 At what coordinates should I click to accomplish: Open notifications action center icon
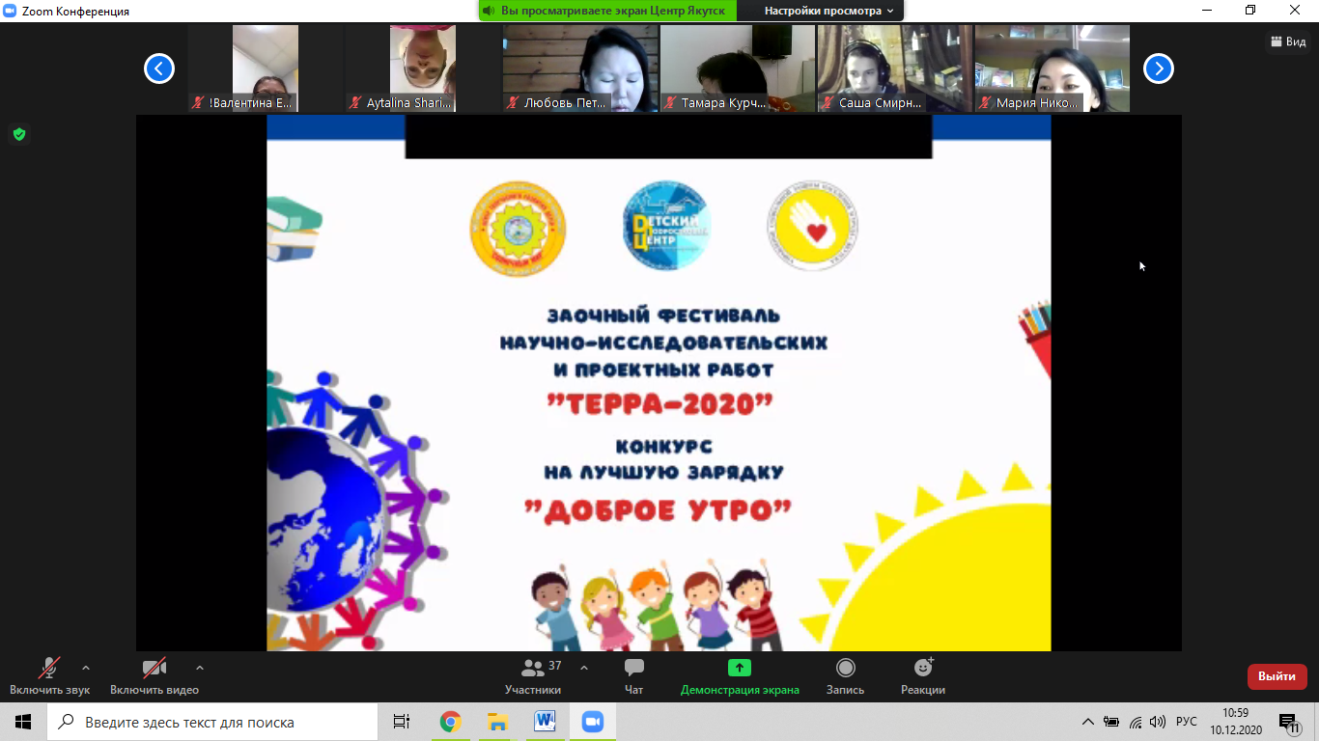[1290, 722]
